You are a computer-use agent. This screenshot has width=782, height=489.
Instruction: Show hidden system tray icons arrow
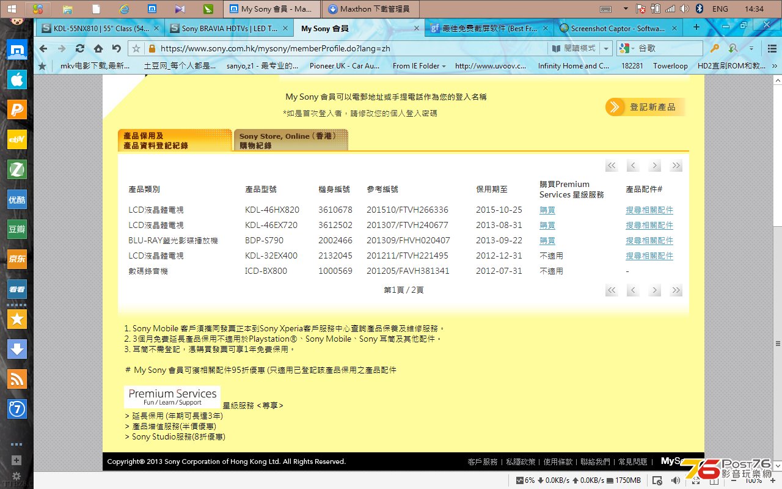[626, 9]
